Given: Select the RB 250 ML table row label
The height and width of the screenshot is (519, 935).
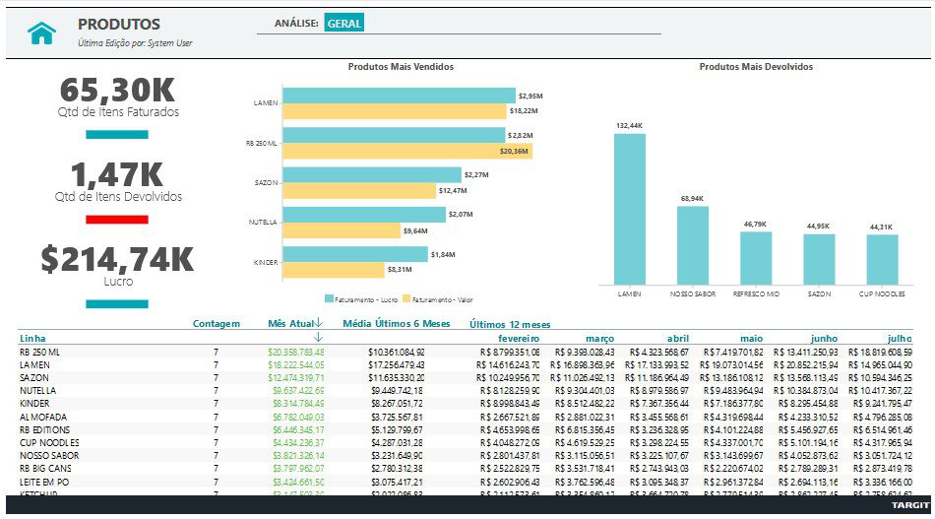Looking at the screenshot, I should tap(40, 352).
